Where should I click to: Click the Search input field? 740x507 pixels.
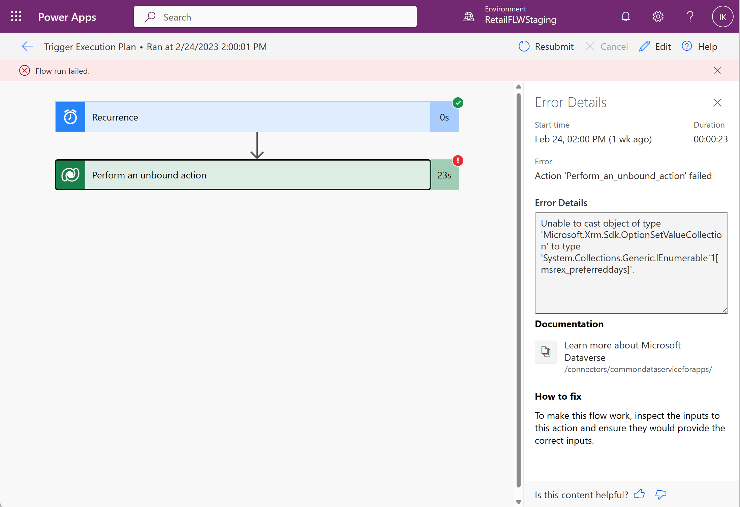[x=275, y=16]
